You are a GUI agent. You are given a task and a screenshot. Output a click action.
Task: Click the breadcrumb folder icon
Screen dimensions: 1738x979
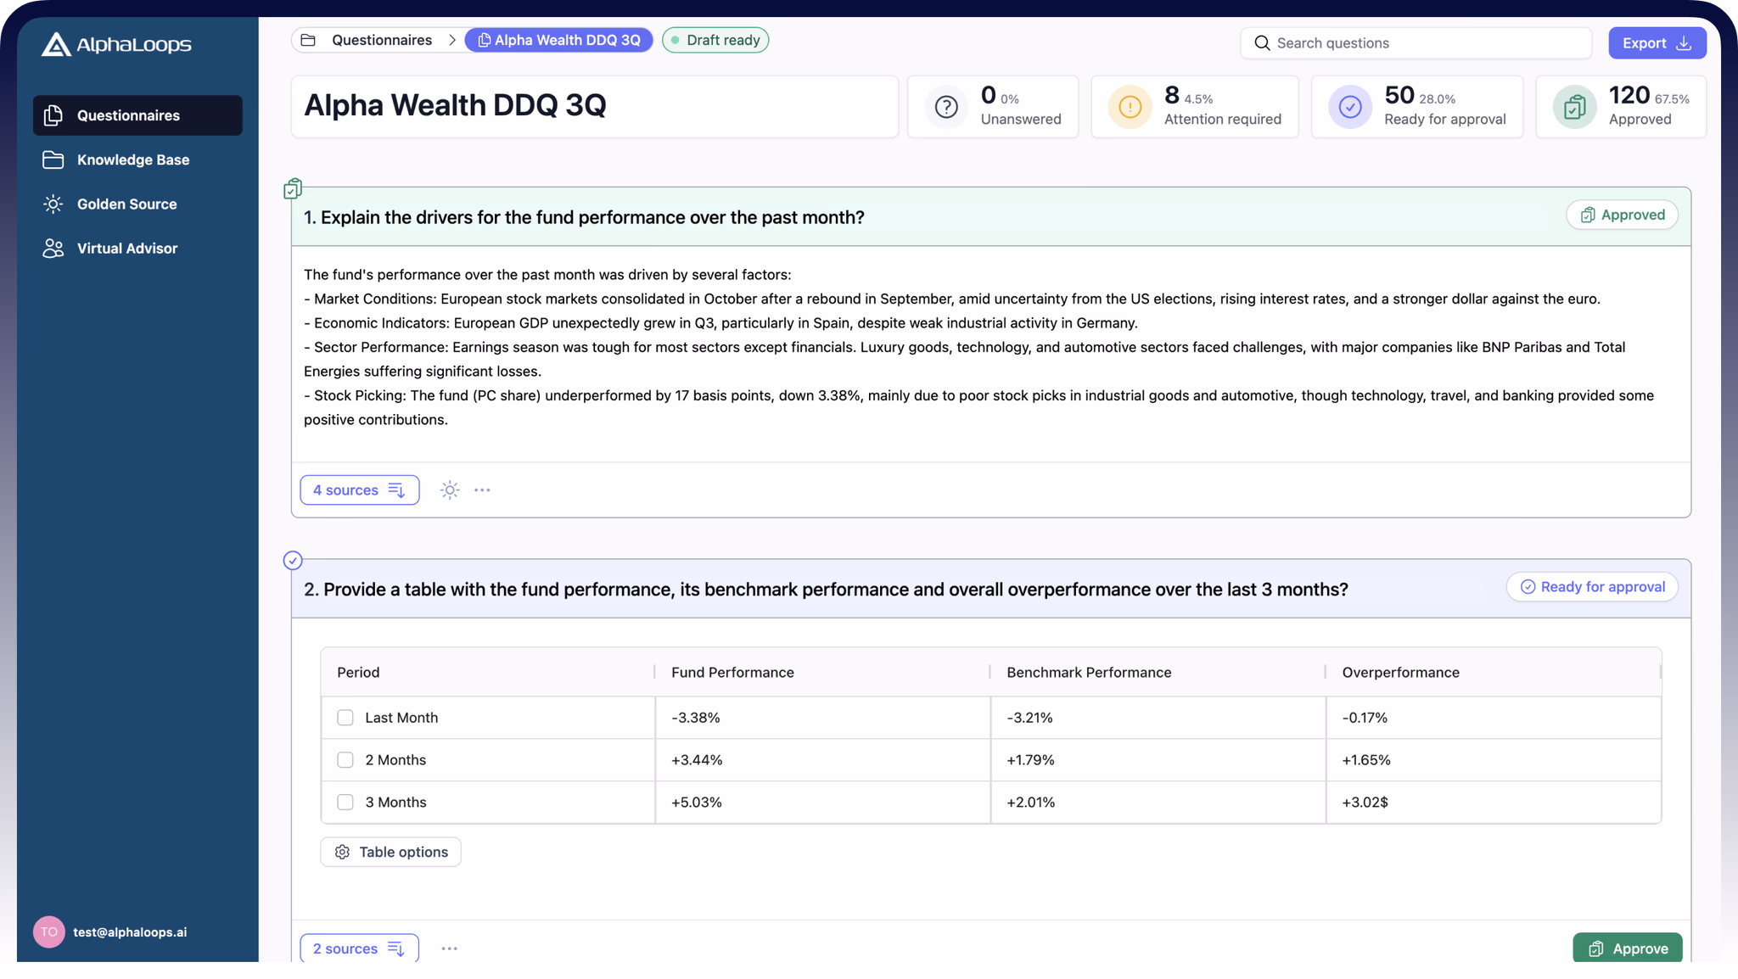(x=308, y=40)
